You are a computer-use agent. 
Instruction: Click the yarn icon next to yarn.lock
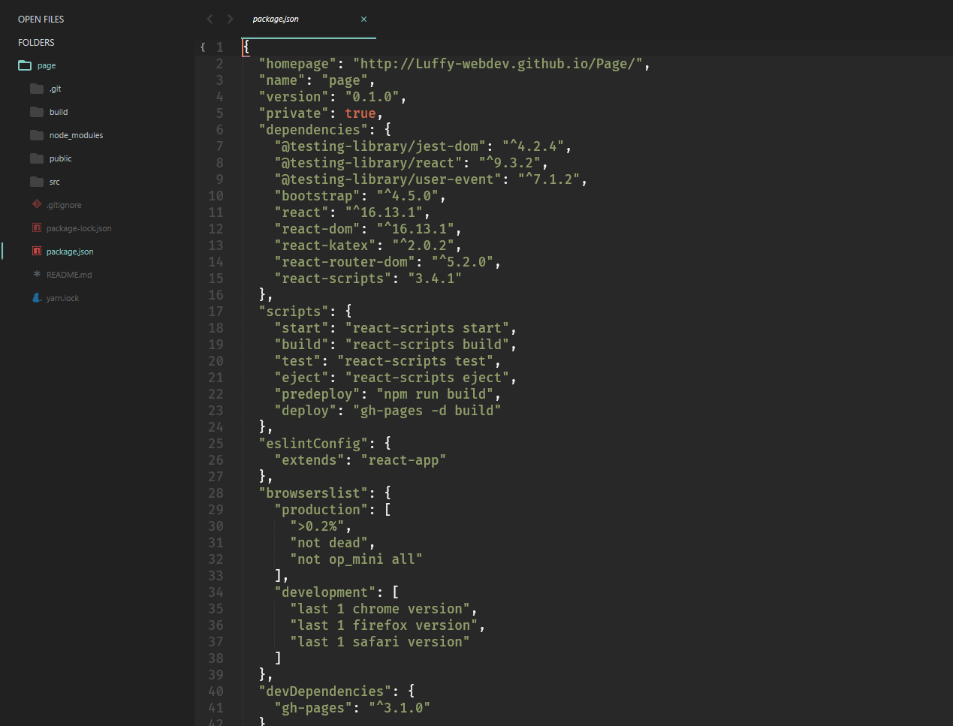click(x=35, y=297)
